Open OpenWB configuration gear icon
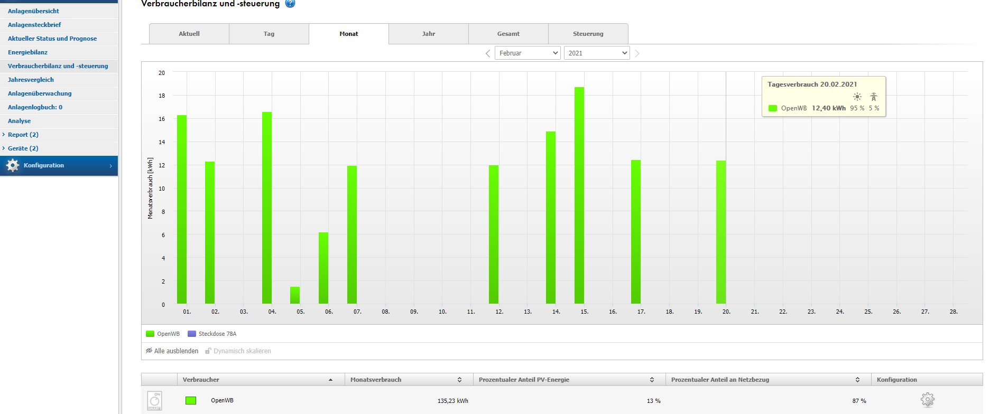999x414 pixels. (927, 400)
